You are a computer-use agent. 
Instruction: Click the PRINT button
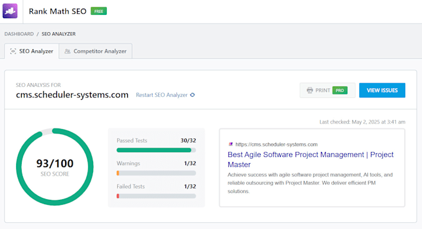click(328, 90)
